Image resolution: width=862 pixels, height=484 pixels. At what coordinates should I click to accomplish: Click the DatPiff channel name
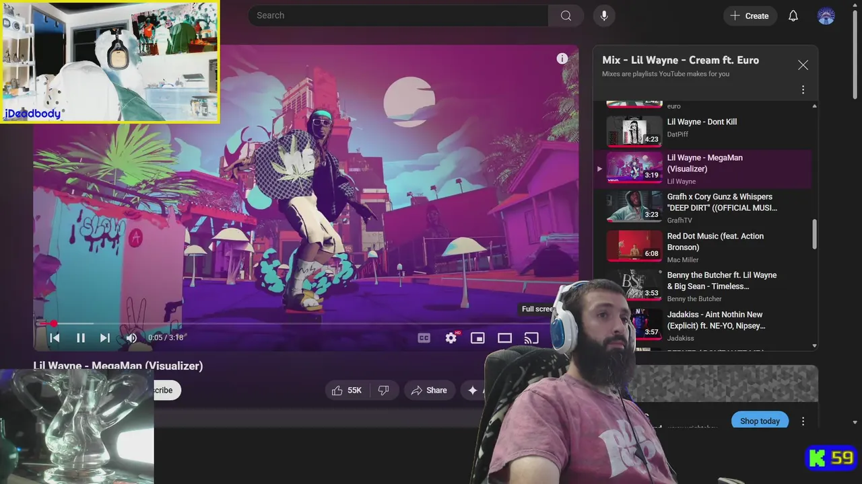point(677,134)
